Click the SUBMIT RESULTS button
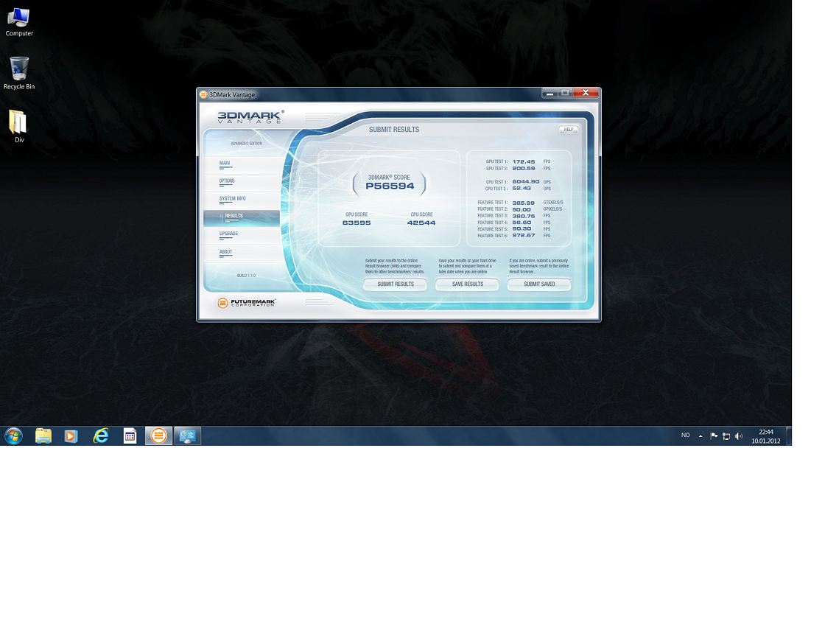The height and width of the screenshot is (619, 825). tap(395, 284)
